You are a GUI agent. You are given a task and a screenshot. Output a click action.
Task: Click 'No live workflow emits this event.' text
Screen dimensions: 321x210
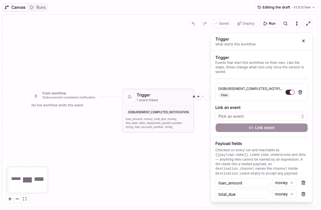click(58, 105)
